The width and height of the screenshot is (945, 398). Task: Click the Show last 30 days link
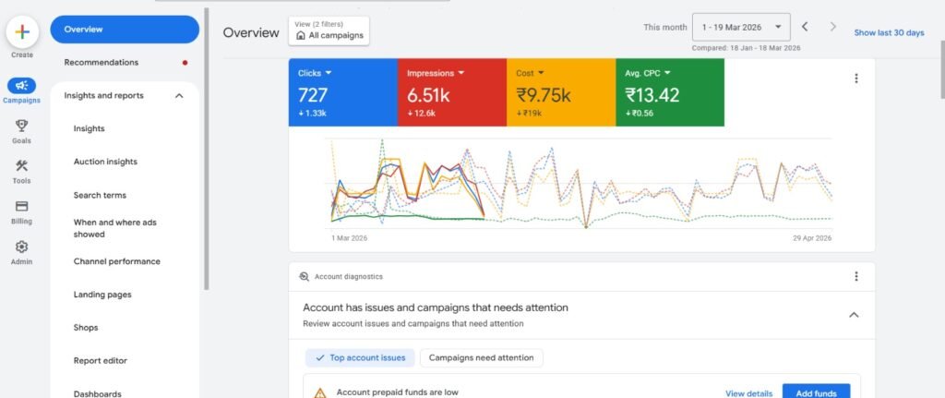[x=889, y=33]
